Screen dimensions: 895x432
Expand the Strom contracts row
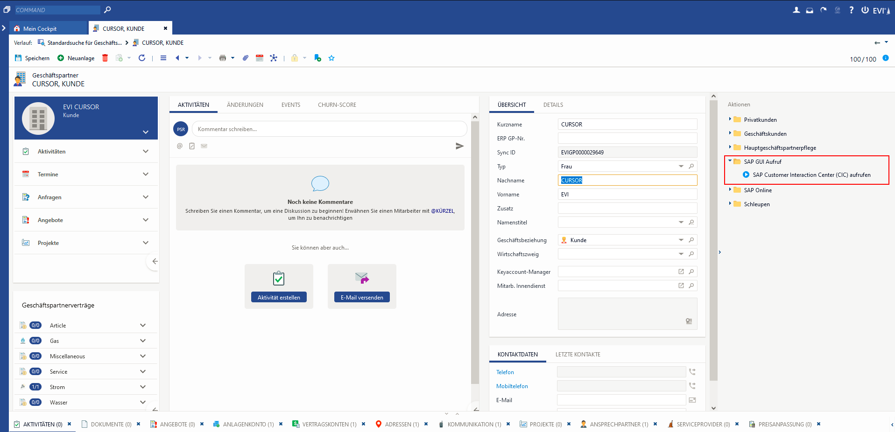[x=143, y=387]
